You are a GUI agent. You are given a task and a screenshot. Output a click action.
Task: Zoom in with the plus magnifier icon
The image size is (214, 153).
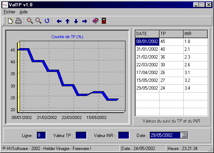30,21
